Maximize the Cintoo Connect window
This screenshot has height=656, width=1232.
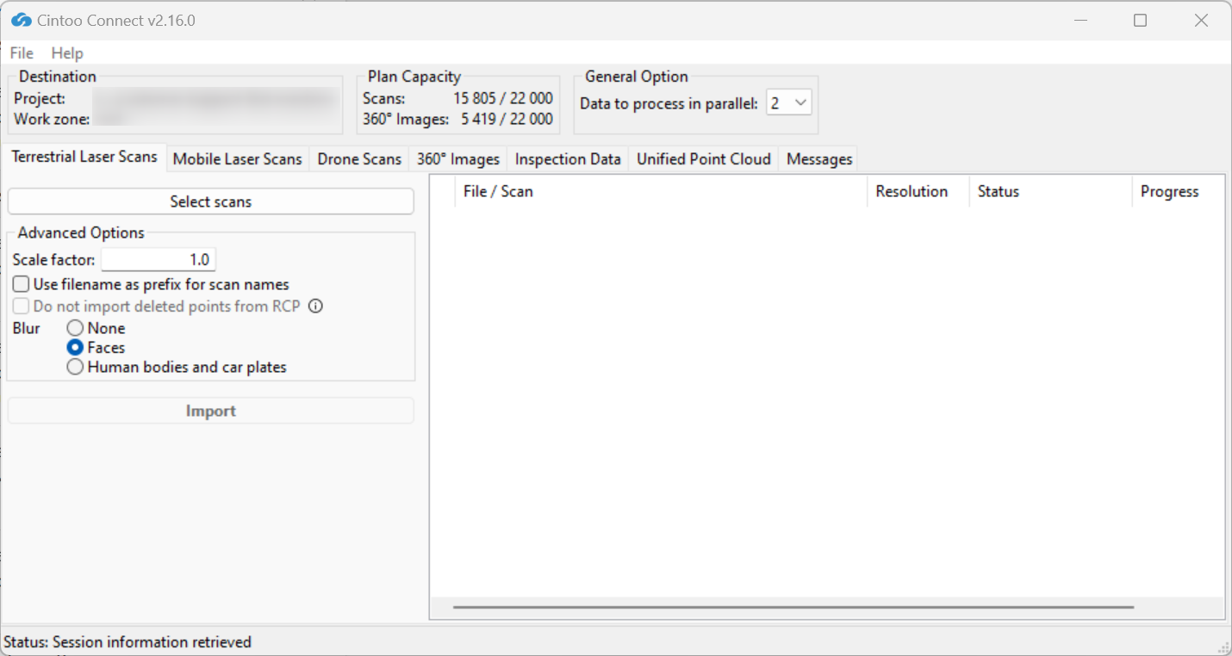(x=1140, y=20)
